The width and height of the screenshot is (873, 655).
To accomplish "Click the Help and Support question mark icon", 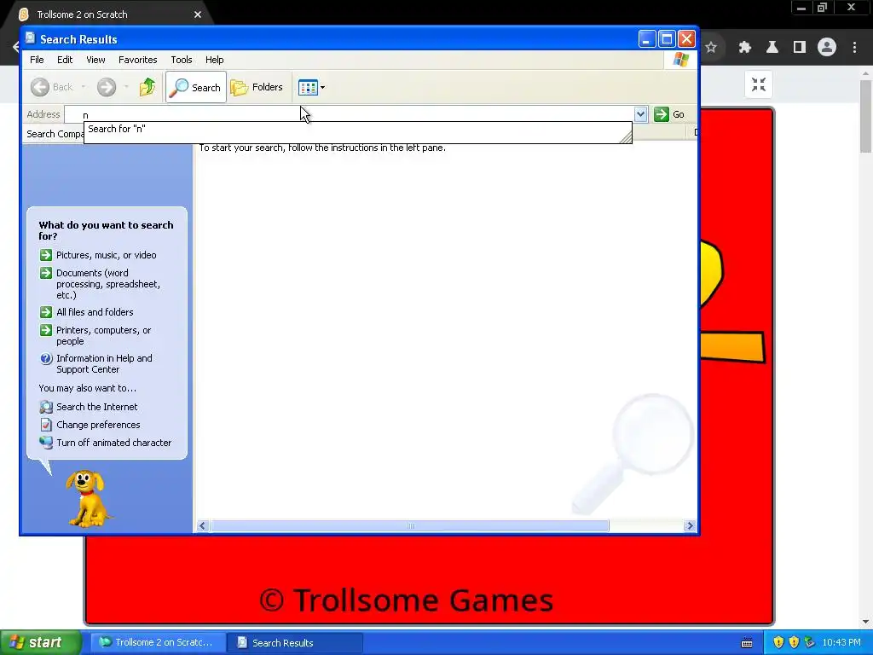I will [x=46, y=359].
